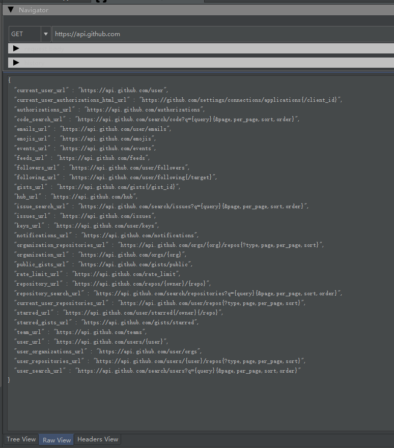Click the "current_user_authorizations_html_url" line
This screenshot has width=394, height=448.
tap(178, 100)
